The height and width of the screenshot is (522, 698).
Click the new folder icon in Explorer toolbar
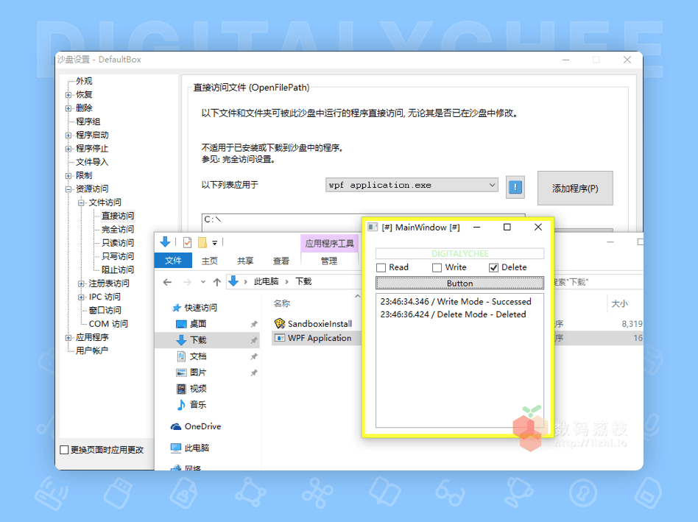(x=202, y=242)
